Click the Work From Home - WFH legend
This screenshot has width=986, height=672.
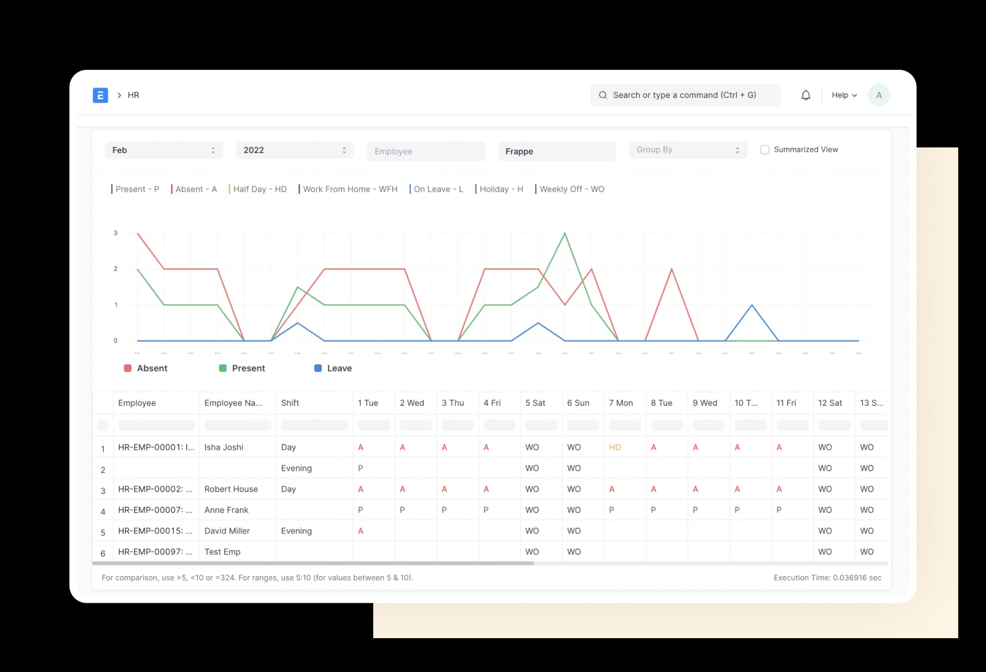(349, 189)
